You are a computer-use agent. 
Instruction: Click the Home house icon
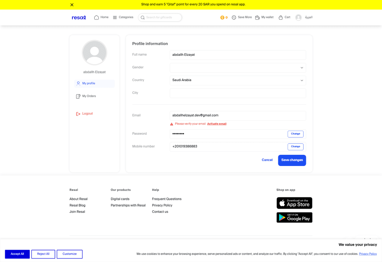pos(97,17)
